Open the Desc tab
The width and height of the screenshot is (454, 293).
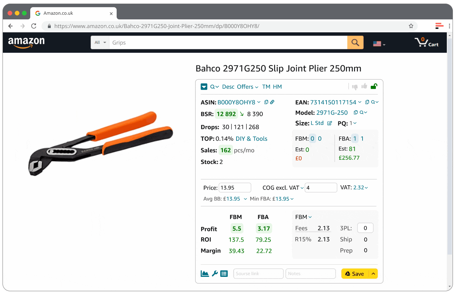point(228,87)
